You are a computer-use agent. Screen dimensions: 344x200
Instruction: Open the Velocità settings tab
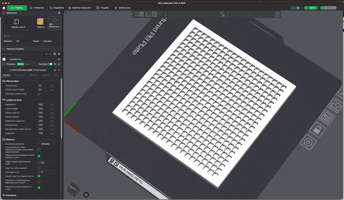click(33, 75)
